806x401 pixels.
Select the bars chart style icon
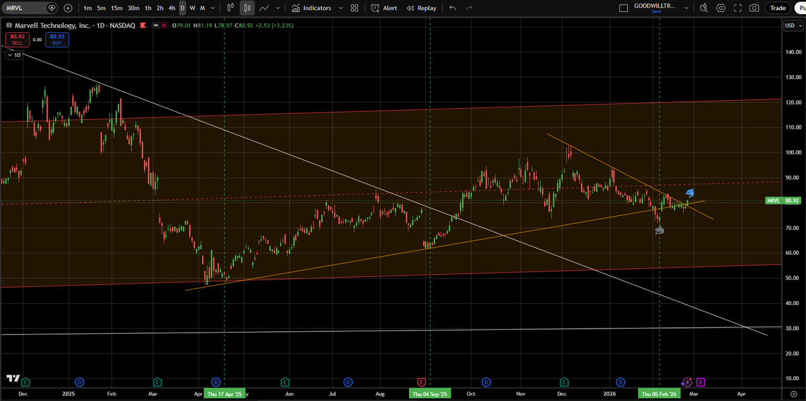[230, 8]
